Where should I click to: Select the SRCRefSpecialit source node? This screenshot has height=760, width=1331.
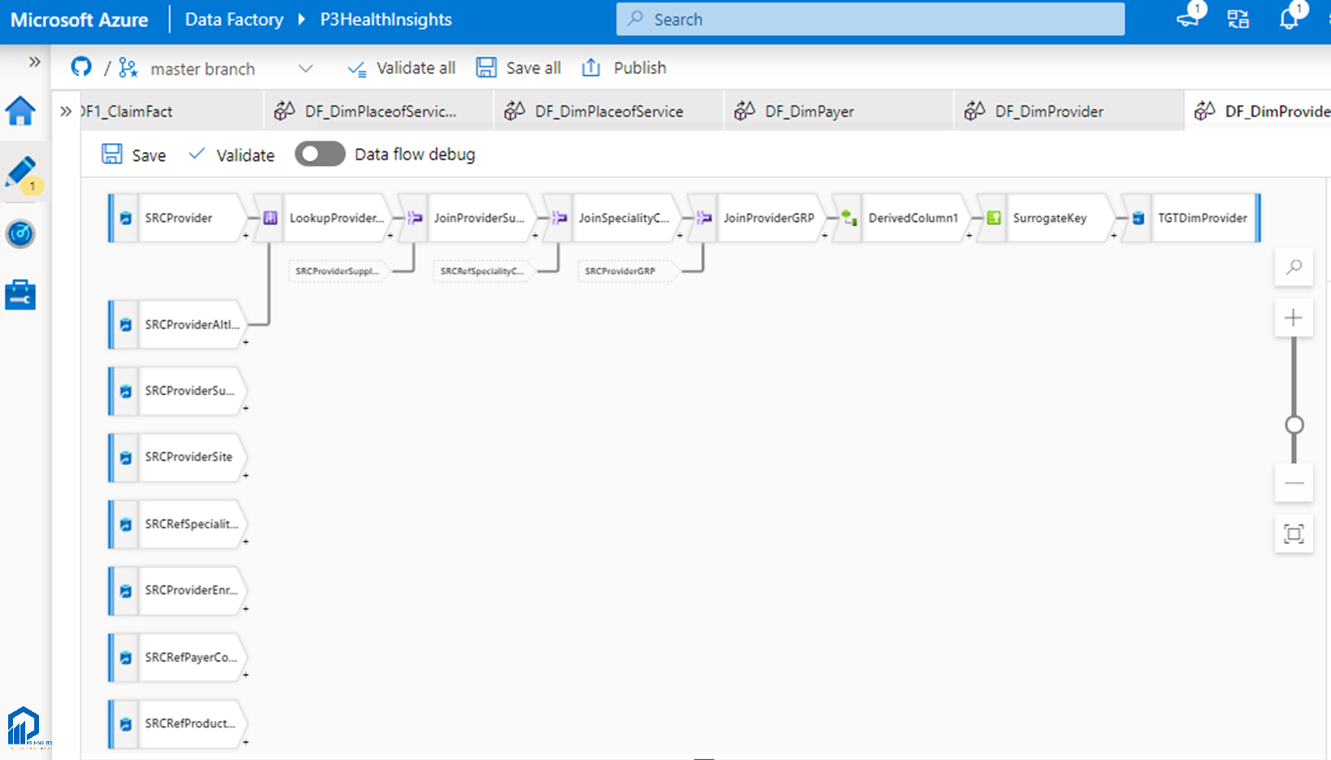coord(177,524)
